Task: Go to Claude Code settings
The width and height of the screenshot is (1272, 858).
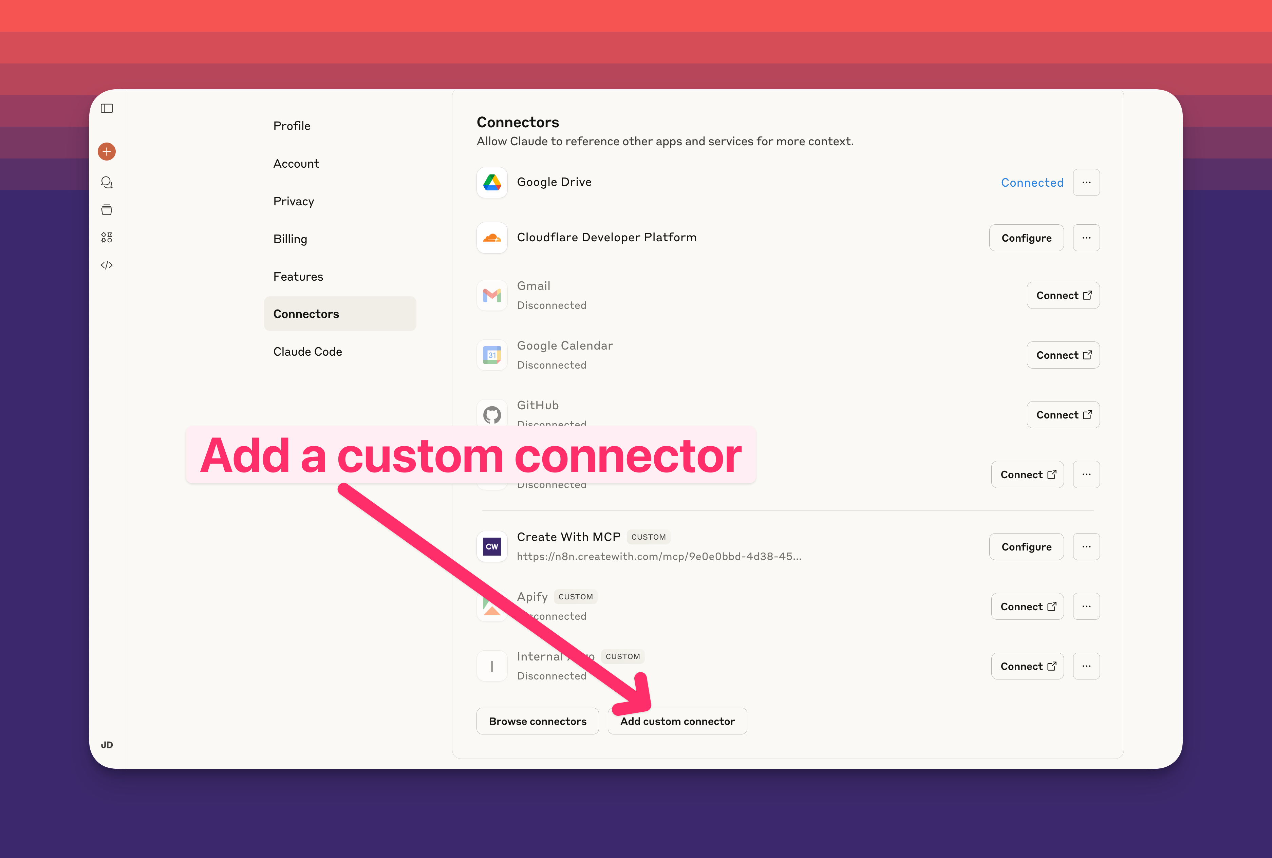Action: tap(307, 352)
